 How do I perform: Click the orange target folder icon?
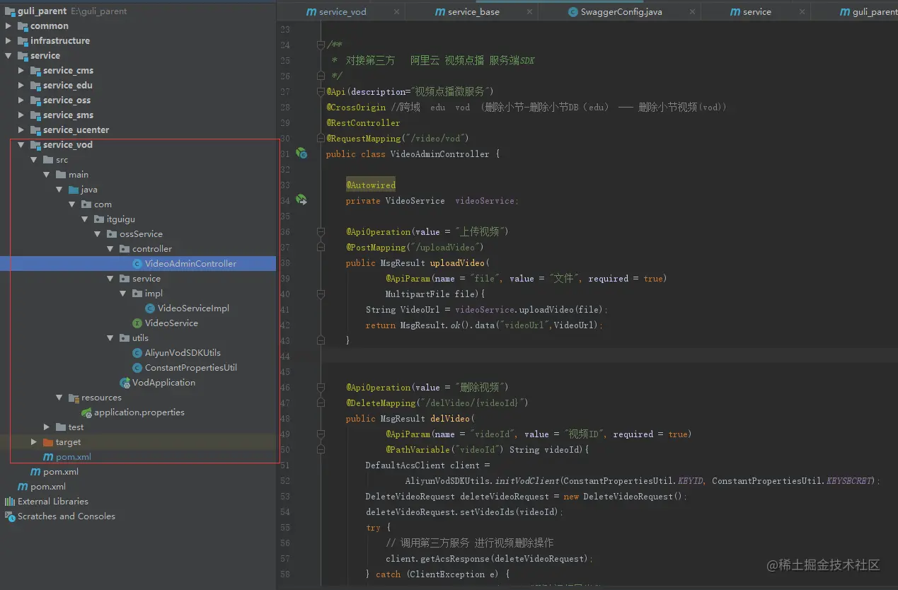click(48, 441)
